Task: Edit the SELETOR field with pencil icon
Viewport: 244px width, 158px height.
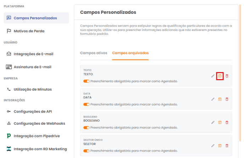Action: pos(213,146)
